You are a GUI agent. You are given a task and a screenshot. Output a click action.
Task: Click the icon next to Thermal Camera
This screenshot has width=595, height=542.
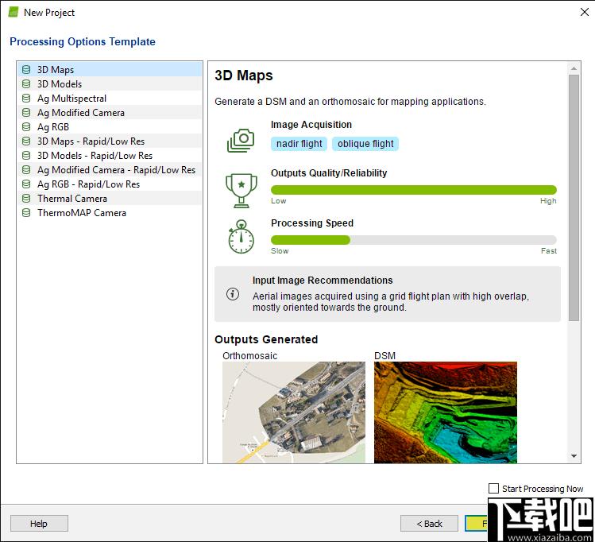click(26, 199)
